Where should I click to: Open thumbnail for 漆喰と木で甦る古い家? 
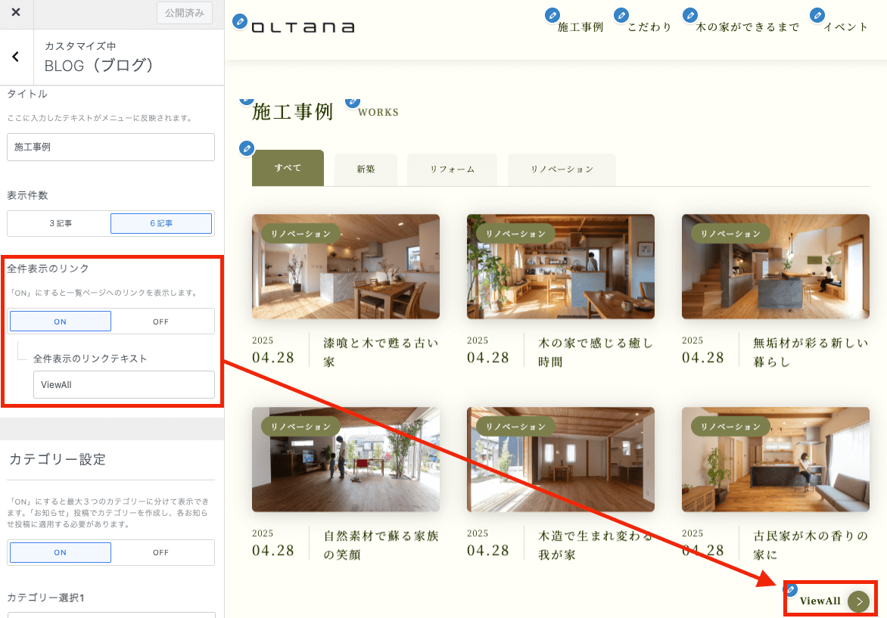coord(346,266)
